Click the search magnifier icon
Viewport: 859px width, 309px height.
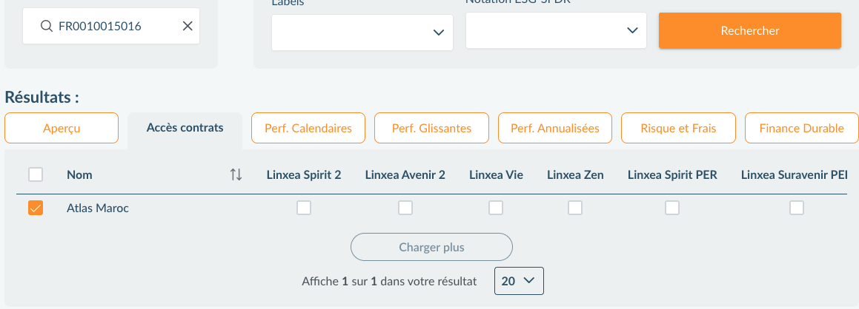47,27
